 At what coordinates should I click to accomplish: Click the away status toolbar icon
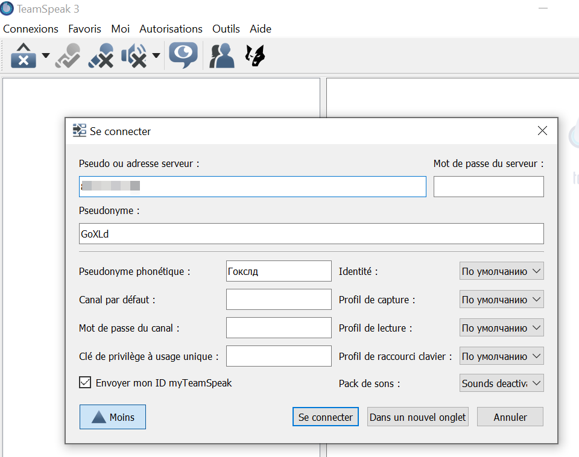24,55
